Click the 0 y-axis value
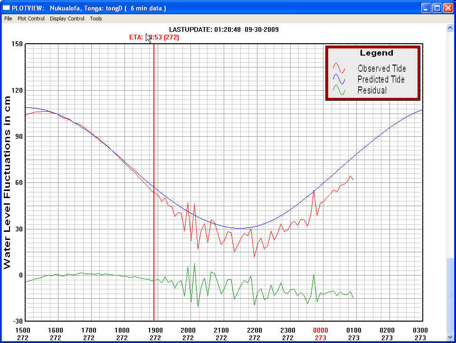This screenshot has width=456, height=343. (20, 275)
